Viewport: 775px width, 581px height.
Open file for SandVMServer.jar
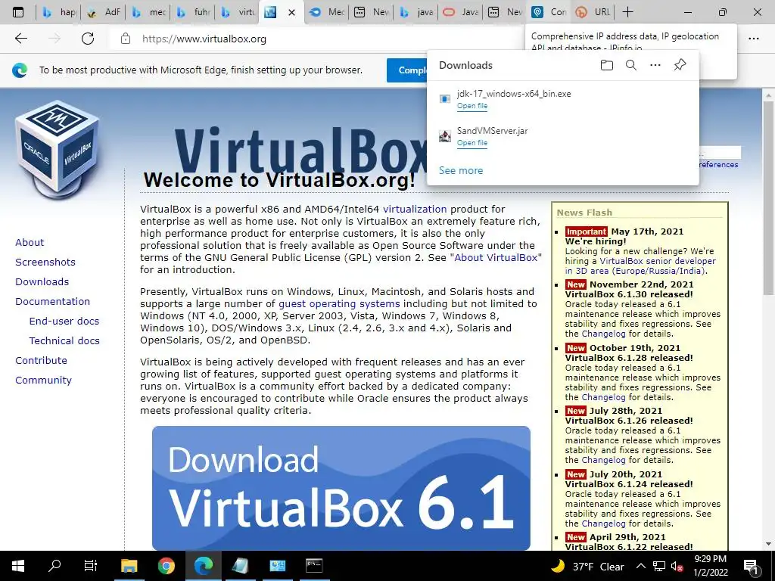point(472,143)
